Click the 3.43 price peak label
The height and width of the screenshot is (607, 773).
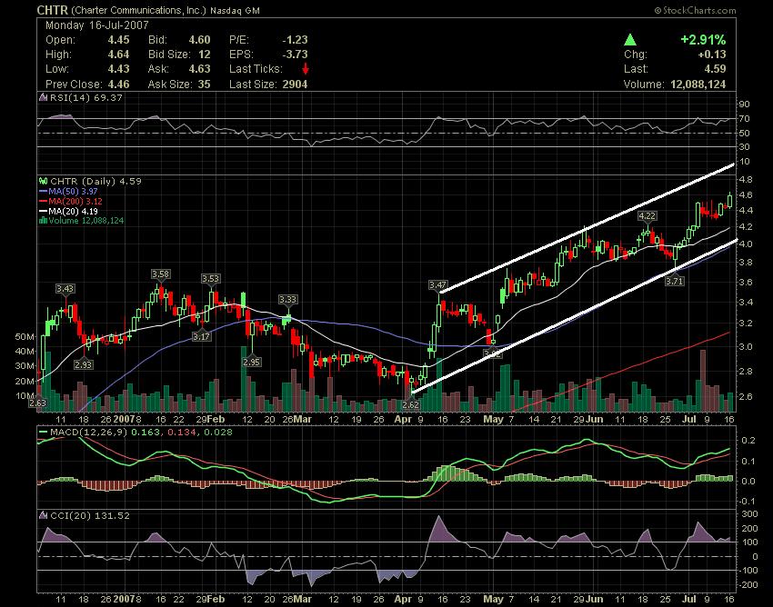pyautogui.click(x=65, y=289)
